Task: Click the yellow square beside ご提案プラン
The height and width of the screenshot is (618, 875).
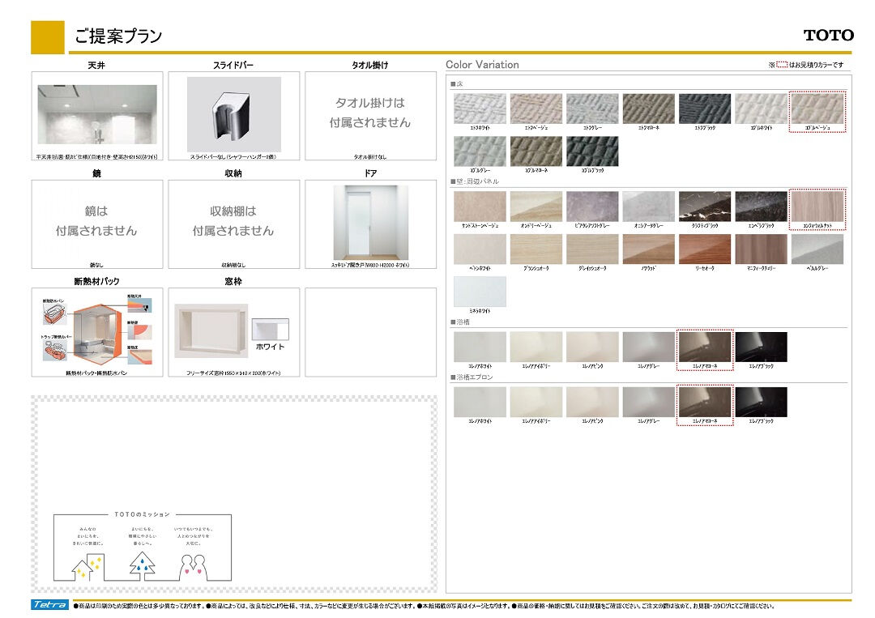Action: click(x=48, y=37)
